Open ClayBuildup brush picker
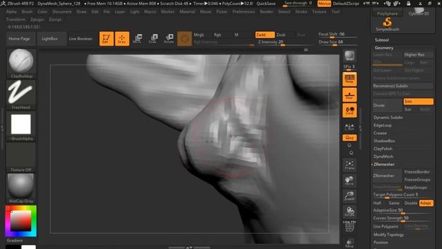The width and height of the screenshot is (442, 249). (21, 64)
